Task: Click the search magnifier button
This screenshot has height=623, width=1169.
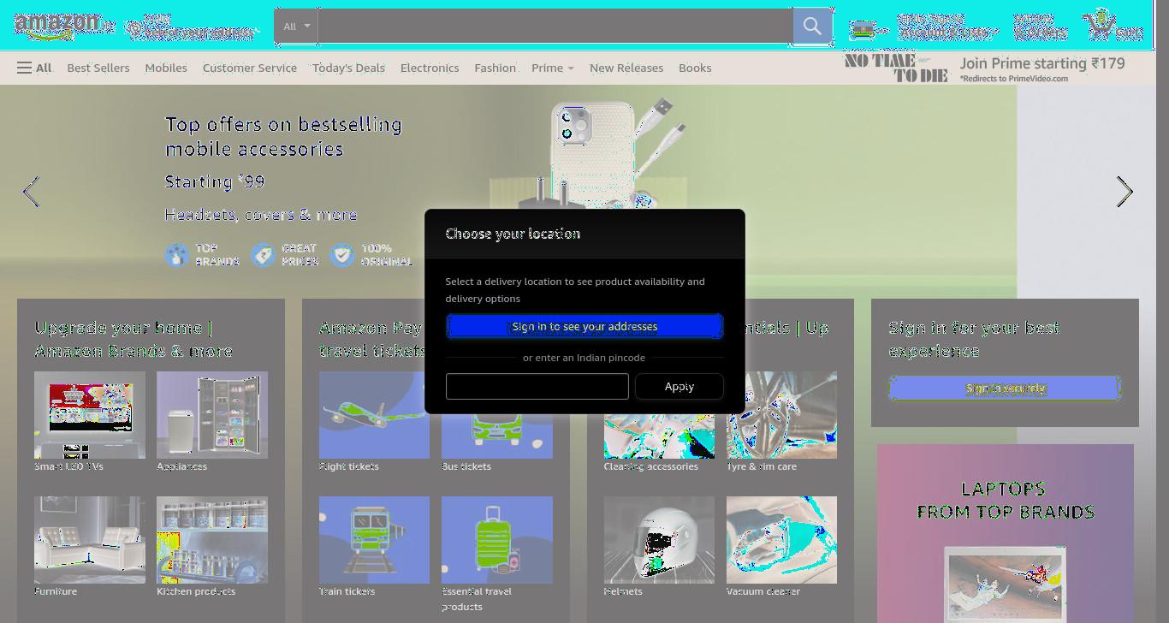Action: pos(812,27)
